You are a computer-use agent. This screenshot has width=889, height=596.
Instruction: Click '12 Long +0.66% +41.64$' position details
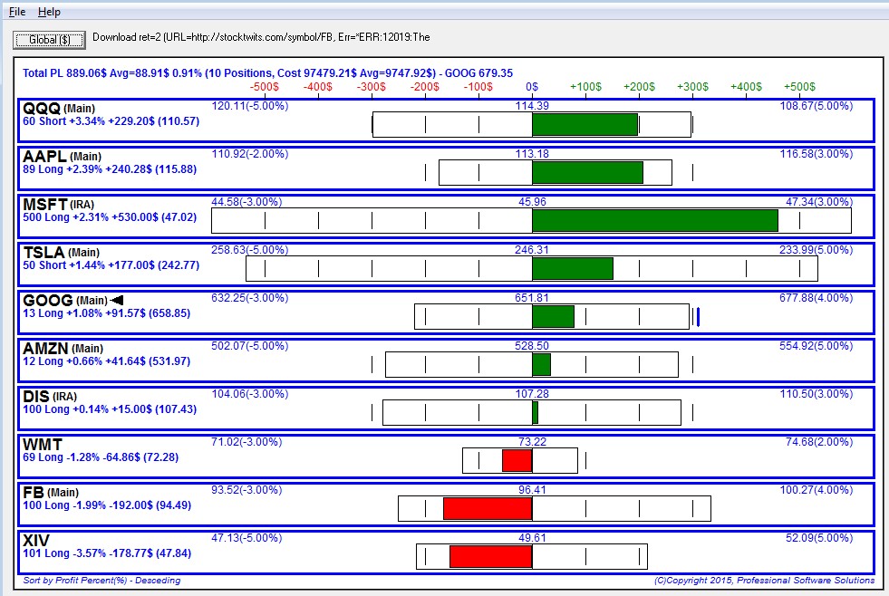point(107,361)
